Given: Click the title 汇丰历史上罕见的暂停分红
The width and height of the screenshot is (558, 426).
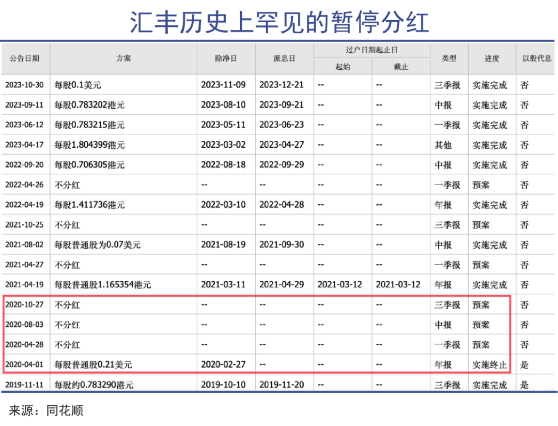Looking at the screenshot, I should (279, 21).
